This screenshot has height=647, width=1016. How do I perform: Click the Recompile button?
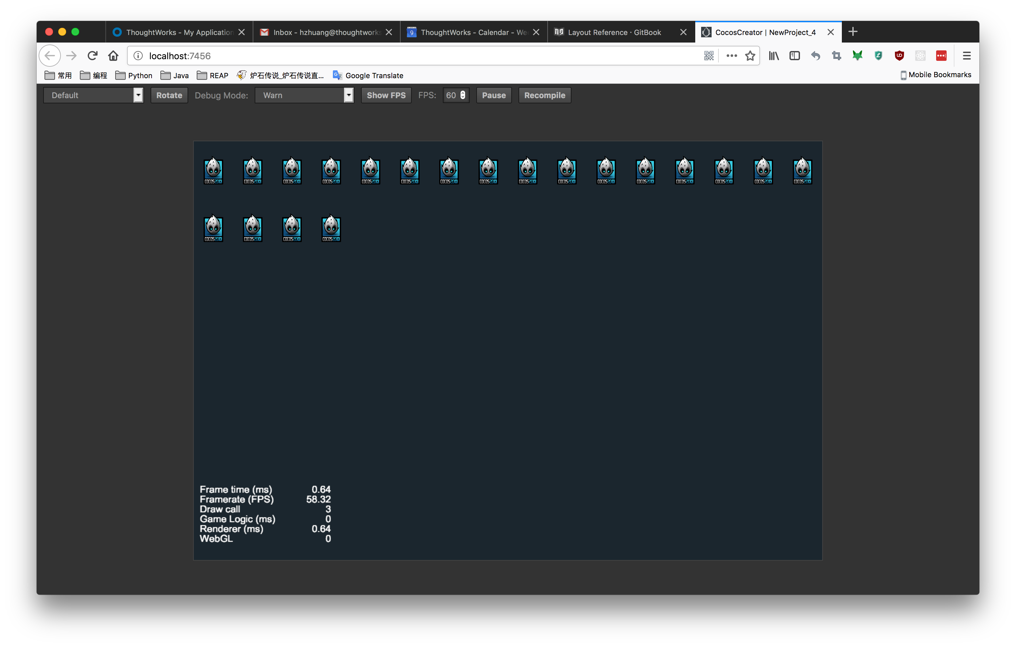pos(544,95)
